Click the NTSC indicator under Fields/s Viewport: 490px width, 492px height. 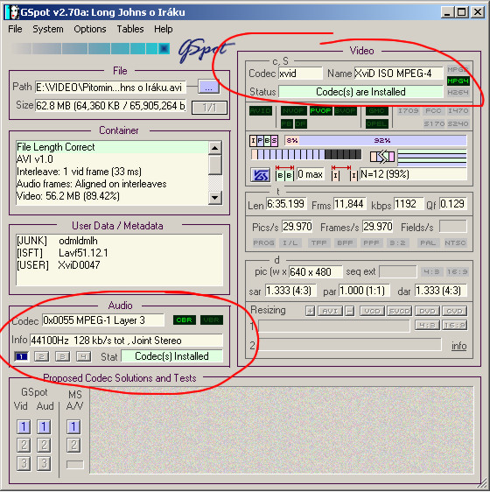[455, 242]
